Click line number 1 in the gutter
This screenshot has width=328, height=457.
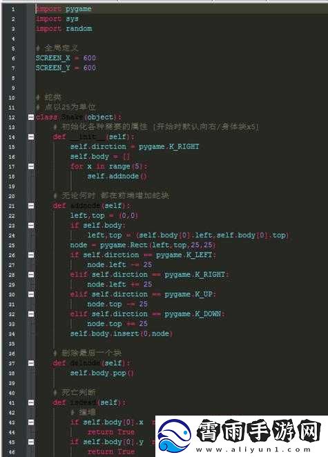13,10
